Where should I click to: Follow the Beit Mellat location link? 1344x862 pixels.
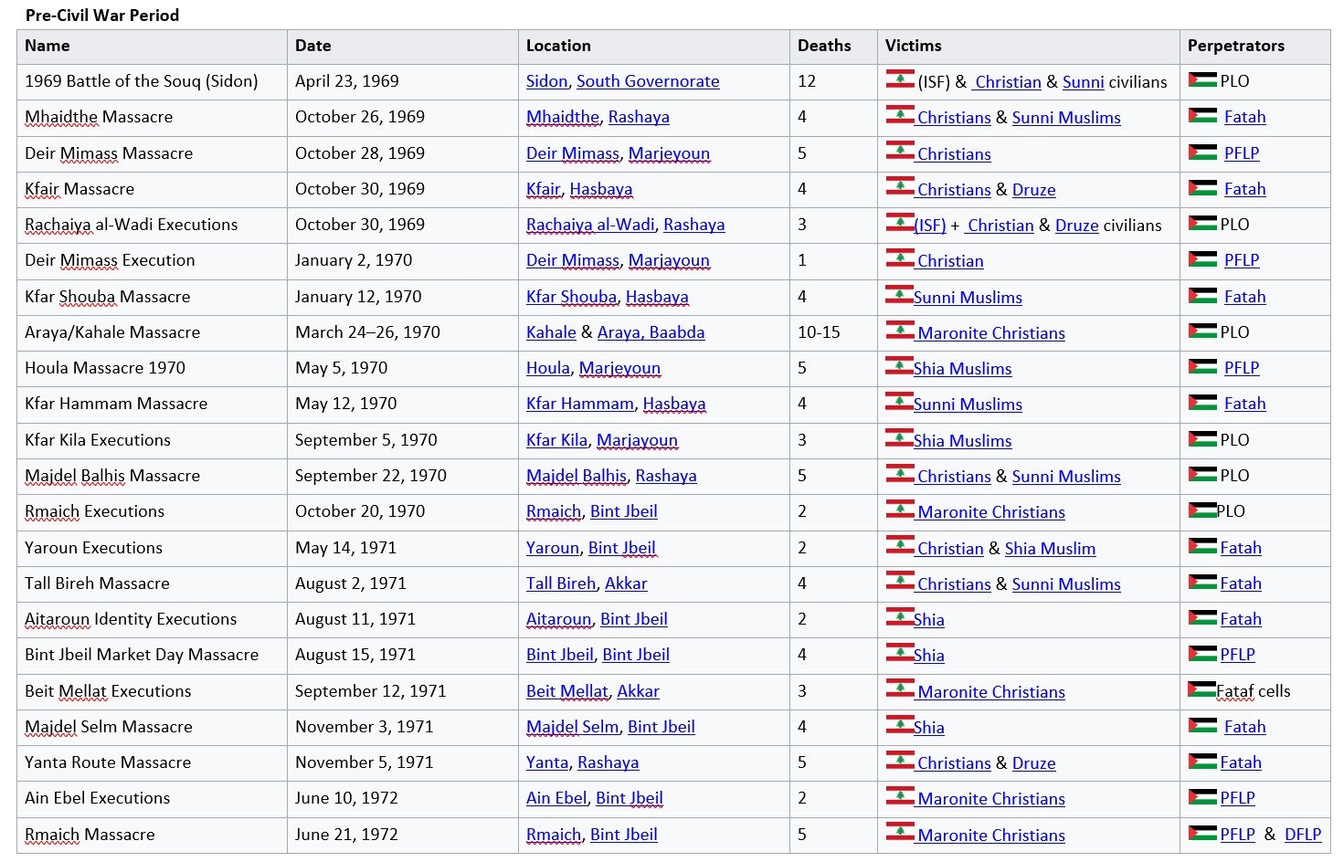[567, 691]
